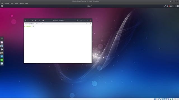Open the bottom round settings dock icon
The image size is (179, 100).
[x=2, y=64]
